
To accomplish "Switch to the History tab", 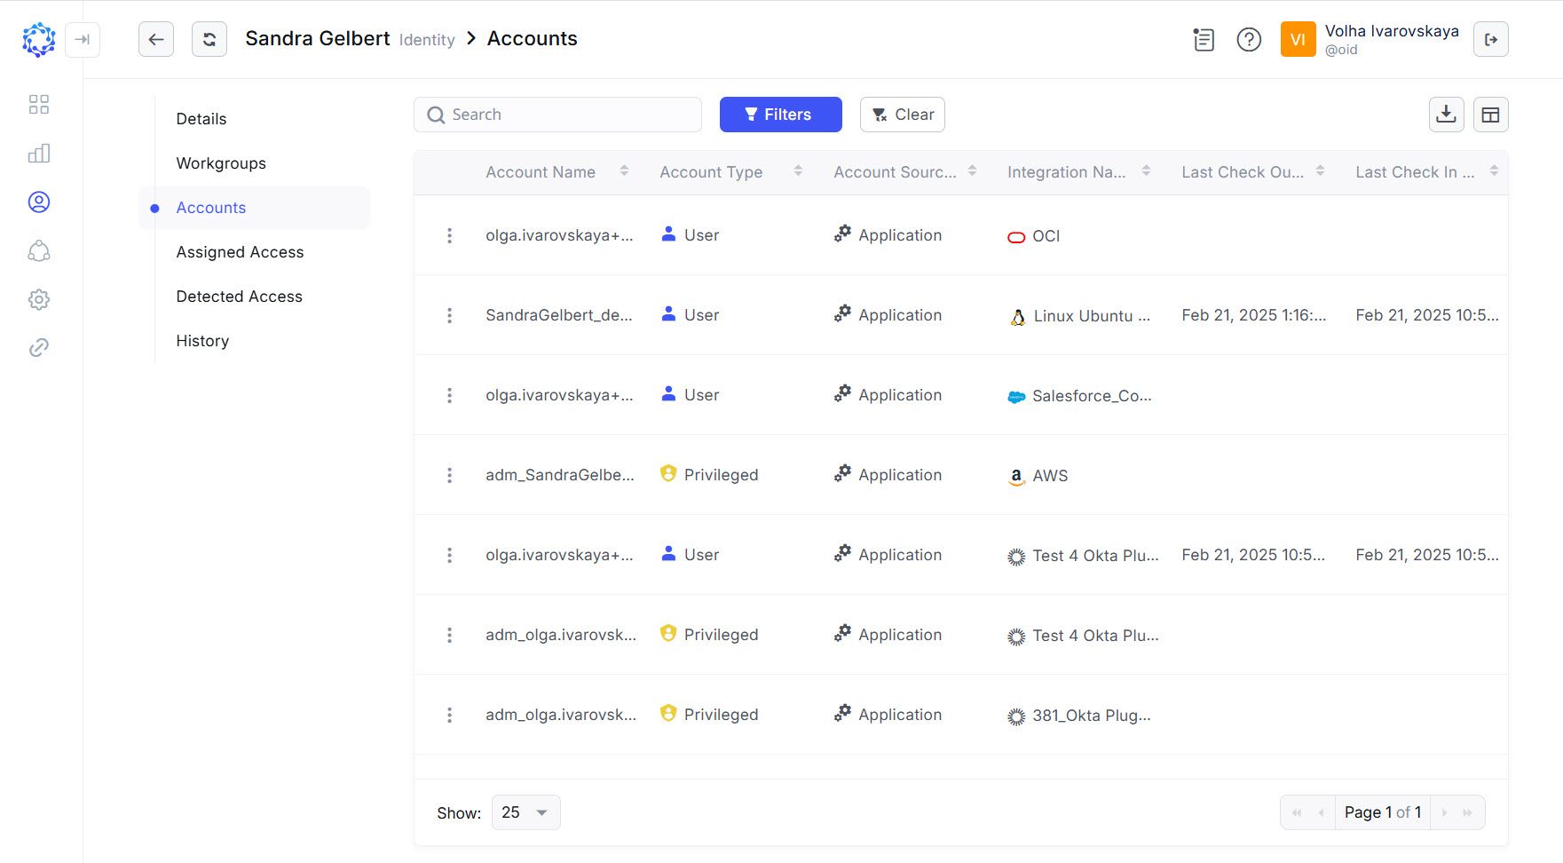I will [202, 341].
